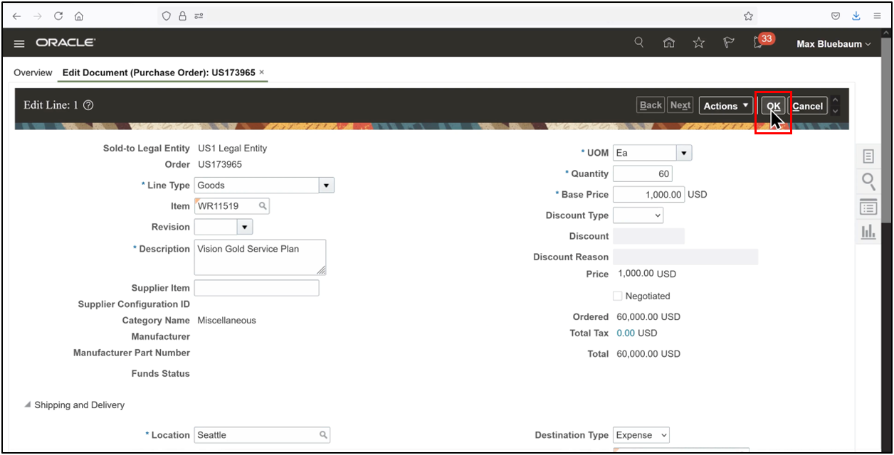
Task: Open the home icon in the header
Action: [x=669, y=43]
